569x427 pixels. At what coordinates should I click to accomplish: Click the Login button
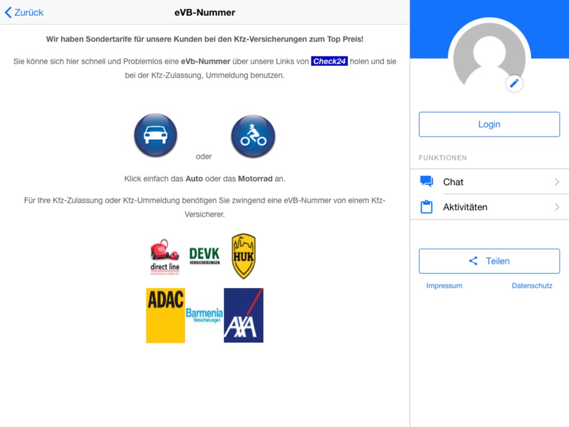(489, 124)
